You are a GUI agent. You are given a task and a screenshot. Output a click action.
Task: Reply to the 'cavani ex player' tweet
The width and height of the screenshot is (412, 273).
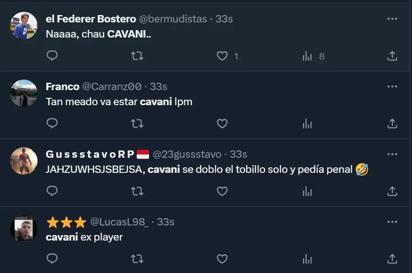(x=53, y=259)
